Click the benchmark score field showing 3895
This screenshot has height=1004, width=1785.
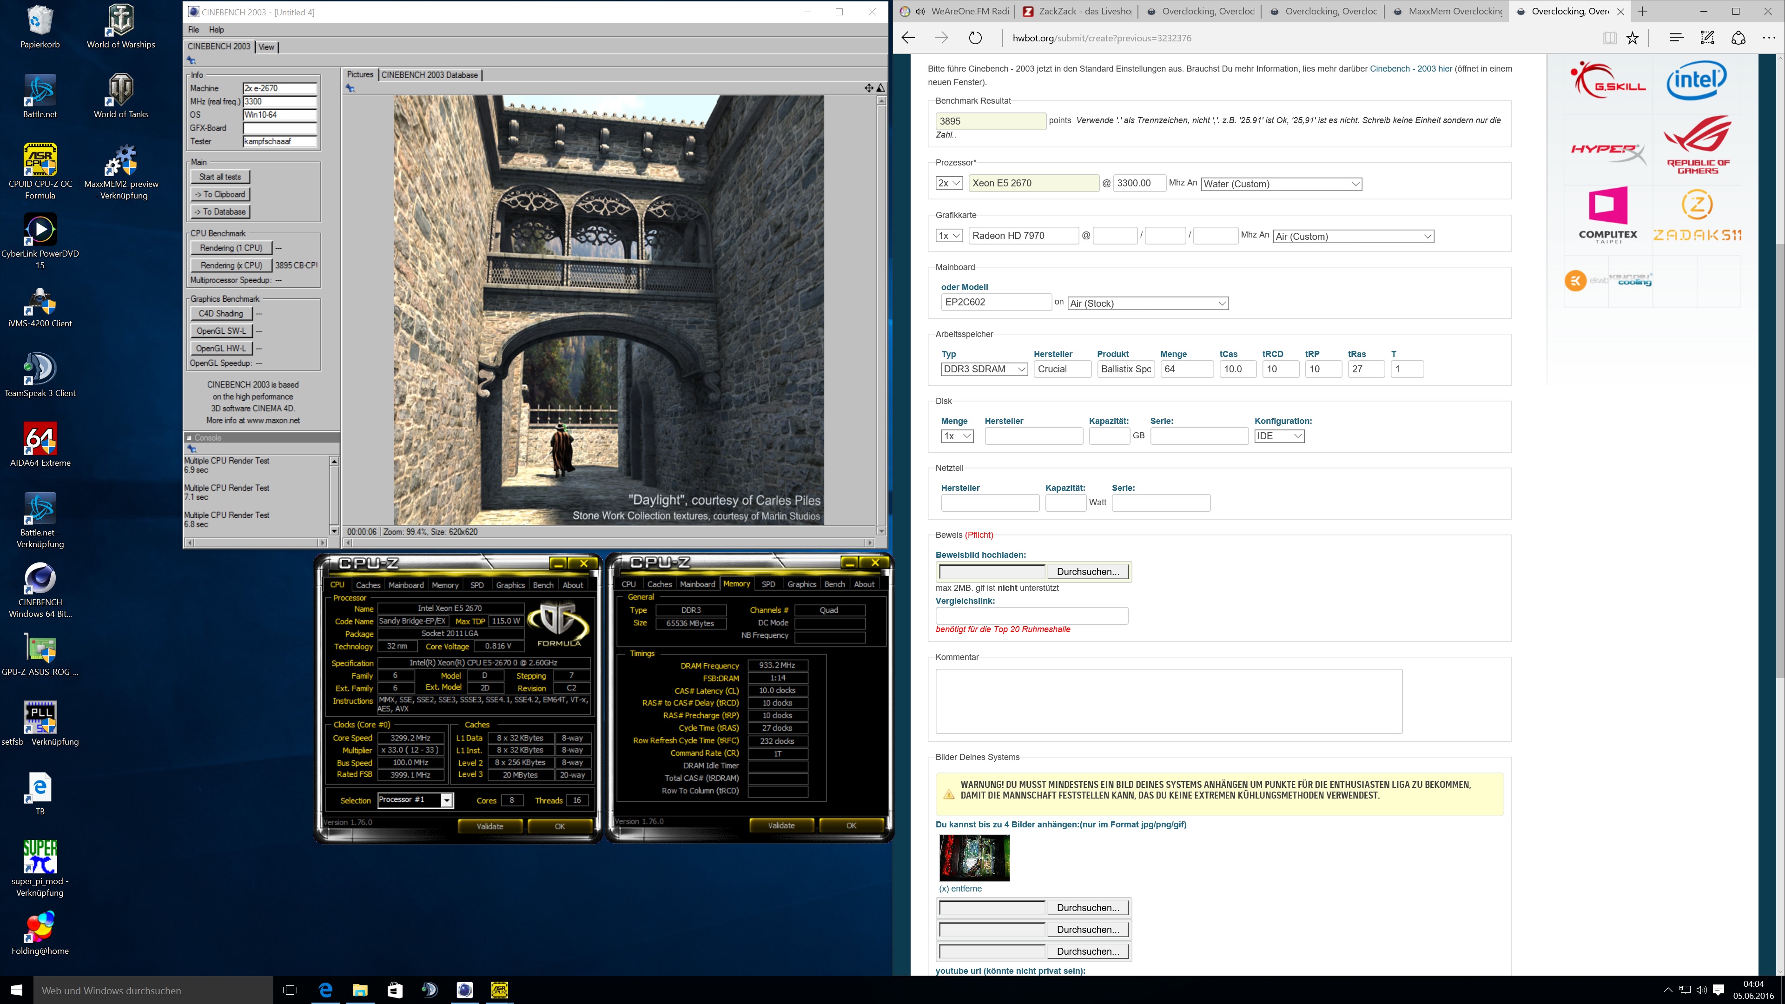[990, 120]
